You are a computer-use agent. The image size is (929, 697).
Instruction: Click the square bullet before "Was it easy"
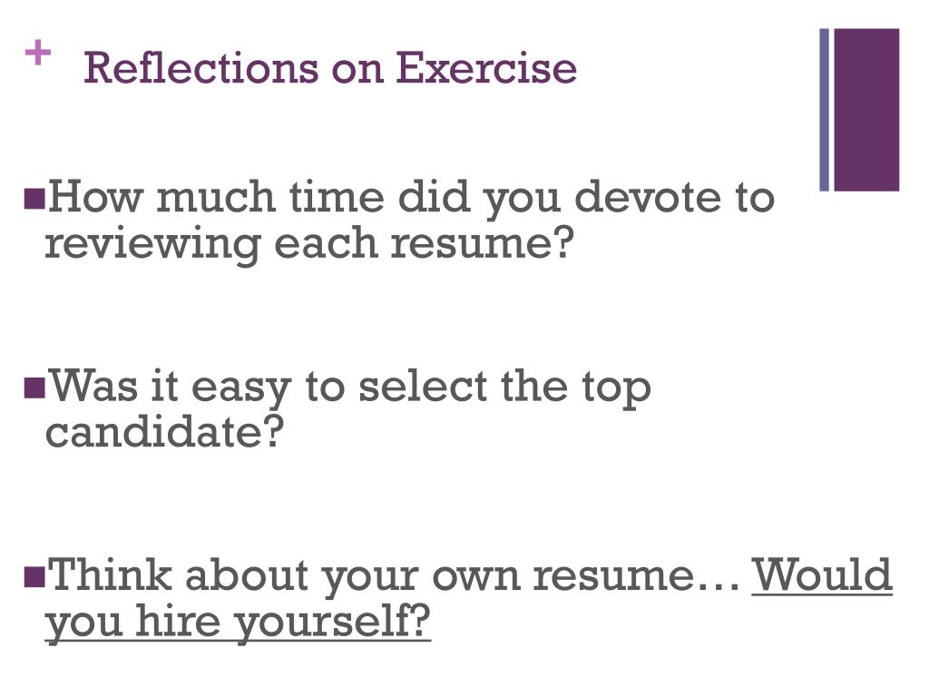tap(34, 388)
